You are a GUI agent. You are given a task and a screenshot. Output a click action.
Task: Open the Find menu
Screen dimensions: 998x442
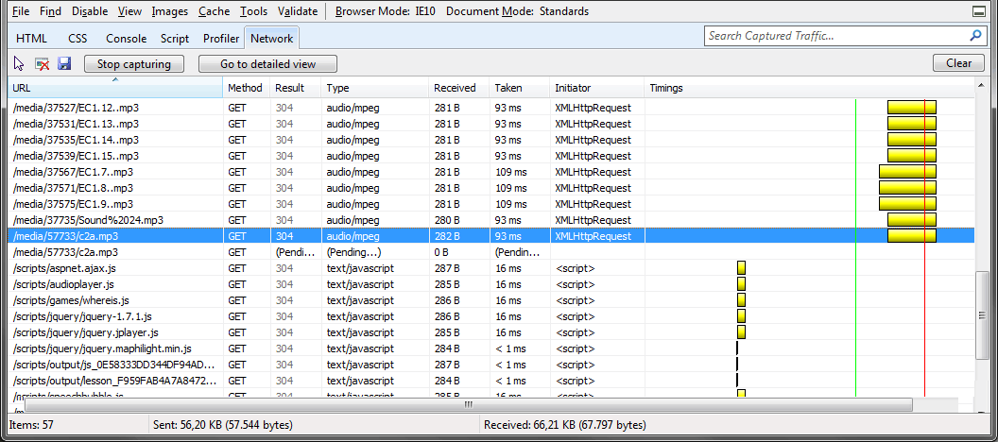tap(50, 11)
